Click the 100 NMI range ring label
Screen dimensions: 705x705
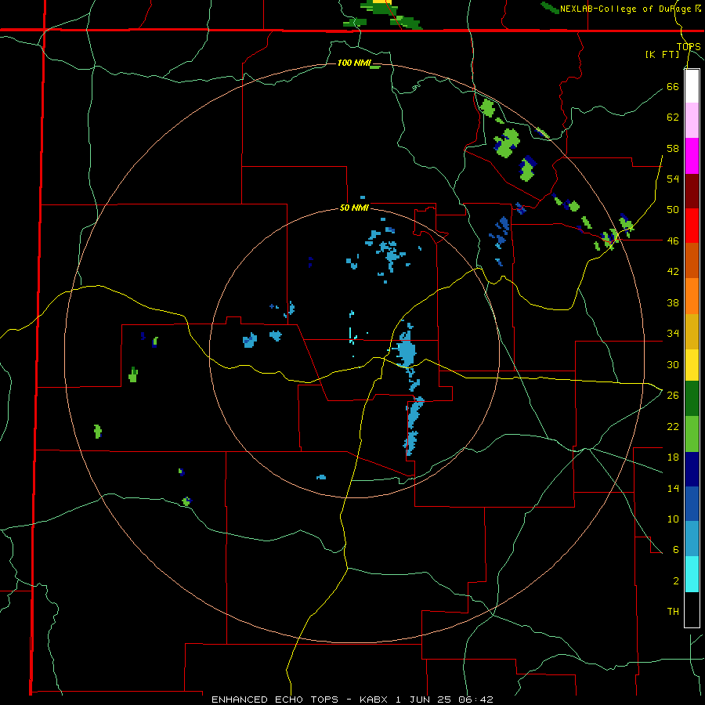tap(354, 63)
